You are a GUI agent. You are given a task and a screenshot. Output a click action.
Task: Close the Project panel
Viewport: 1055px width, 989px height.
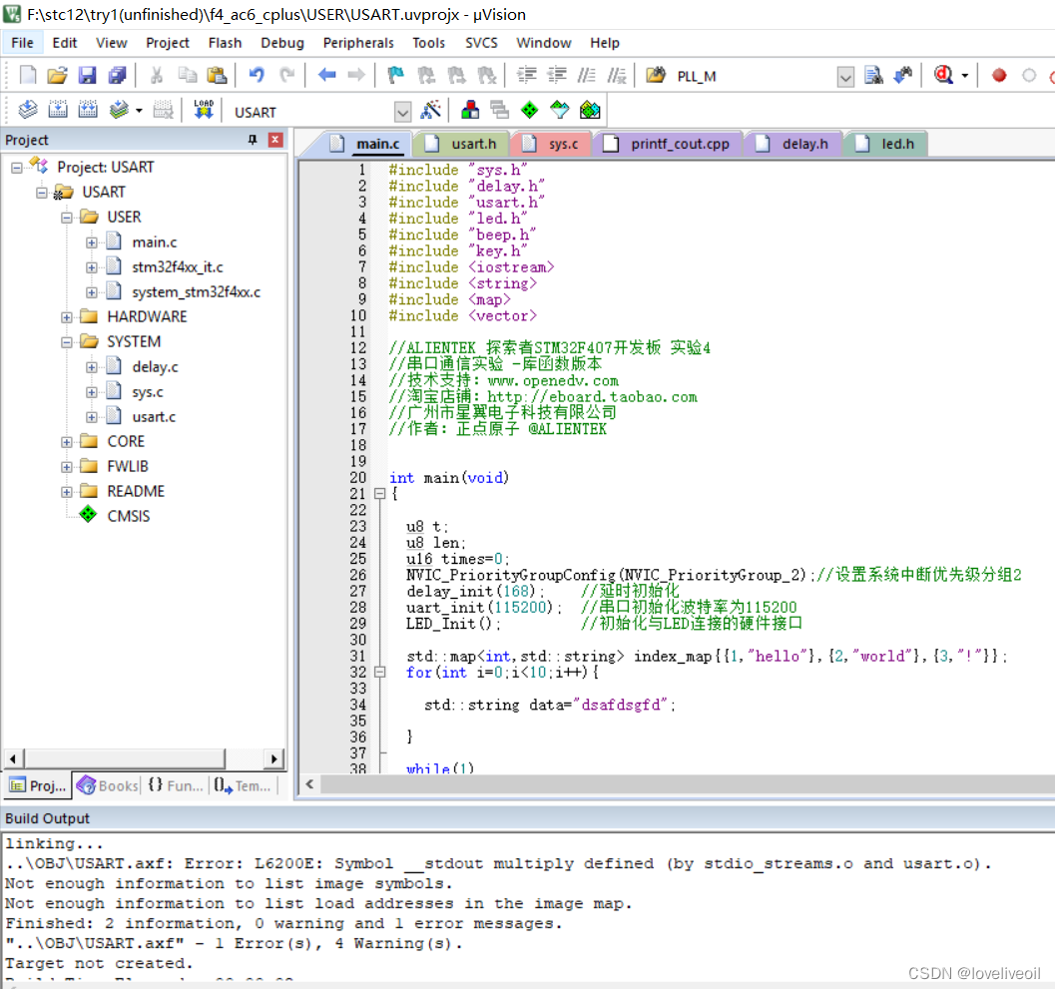[275, 140]
